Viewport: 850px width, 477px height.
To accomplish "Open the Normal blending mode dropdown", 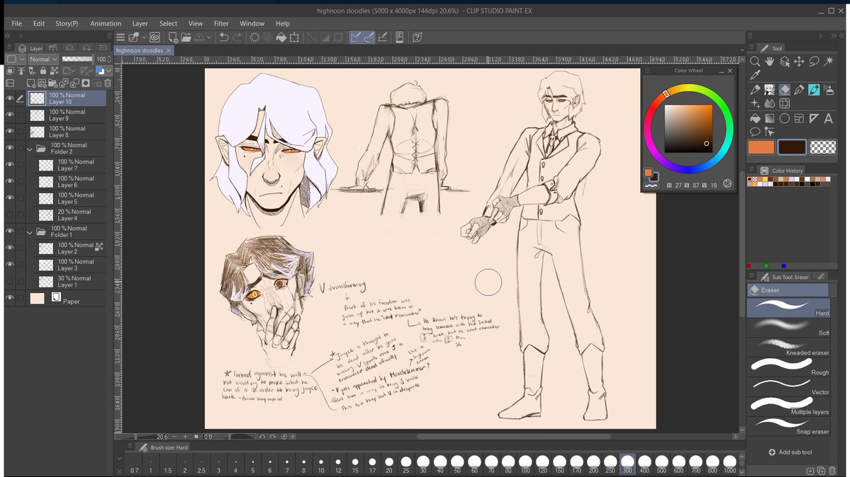I will (43, 59).
